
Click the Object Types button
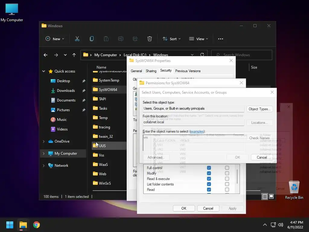point(260,109)
